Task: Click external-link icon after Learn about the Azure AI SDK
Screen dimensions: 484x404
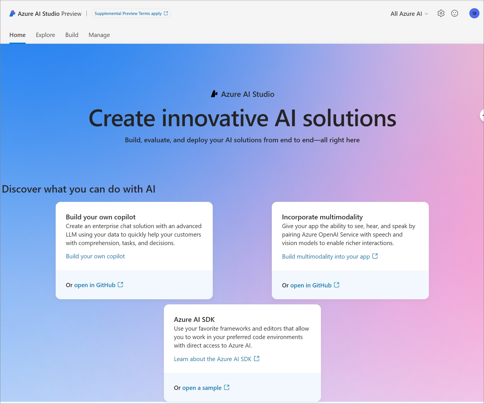Action: click(257, 359)
